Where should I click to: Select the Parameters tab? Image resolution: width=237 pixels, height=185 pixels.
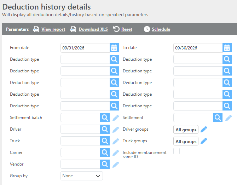17,29
